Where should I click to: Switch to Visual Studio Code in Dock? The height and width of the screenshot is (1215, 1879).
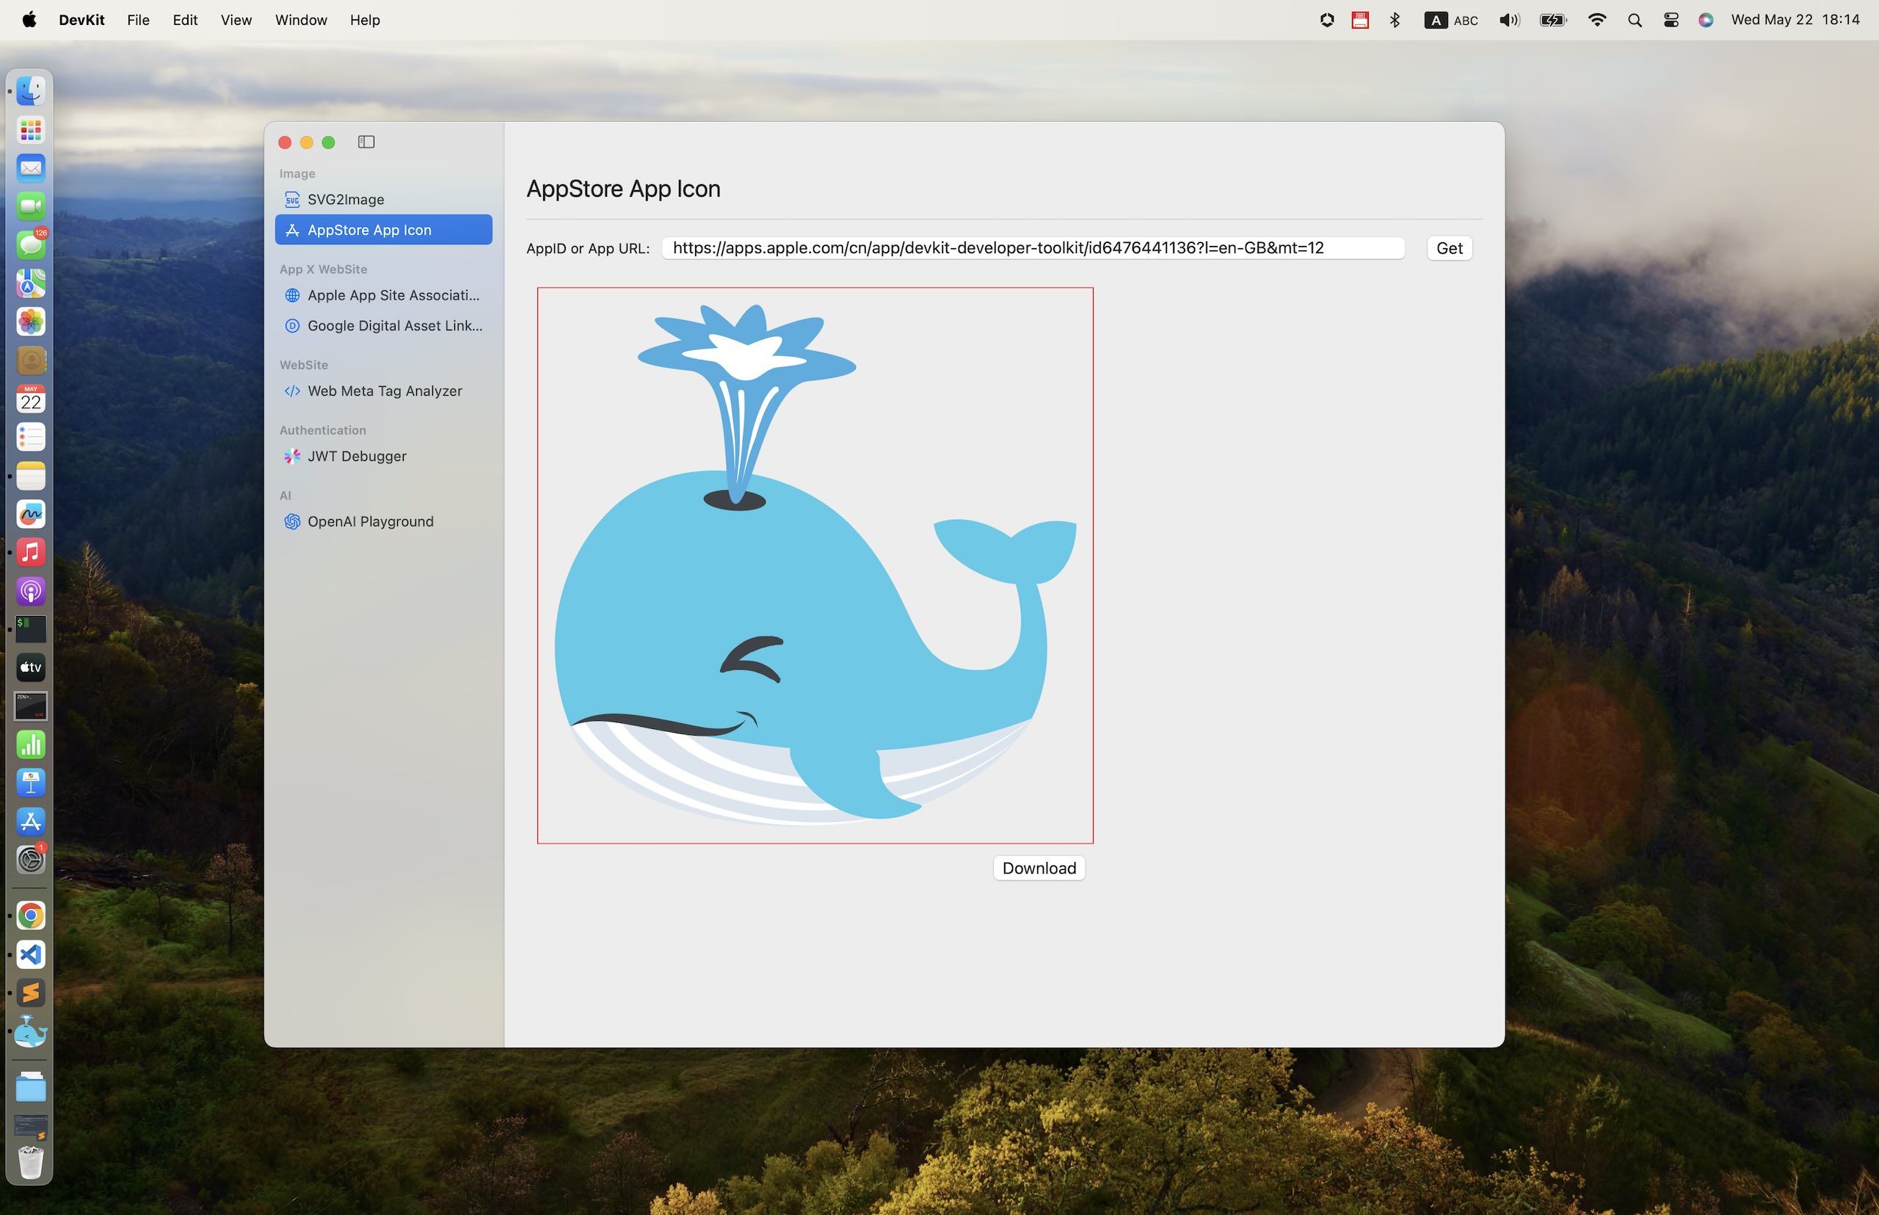pyautogui.click(x=31, y=954)
